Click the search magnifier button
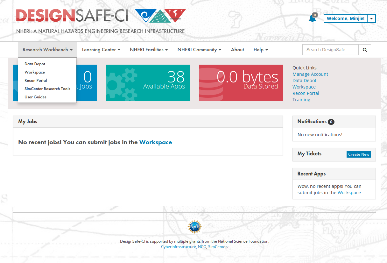 (365, 50)
